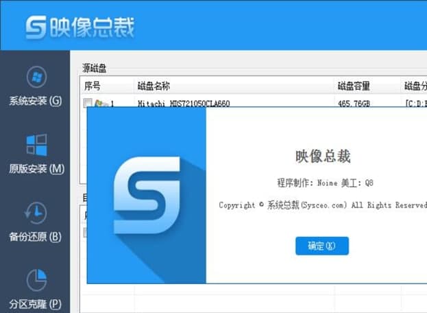Click the 映像总裁 title in about dialog
The width and height of the screenshot is (427, 313).
coord(323,156)
